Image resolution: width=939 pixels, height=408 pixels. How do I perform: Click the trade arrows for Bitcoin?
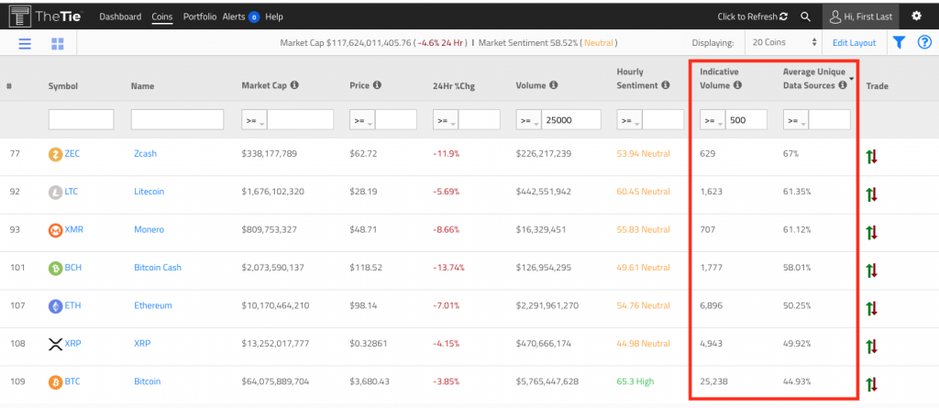[871, 383]
